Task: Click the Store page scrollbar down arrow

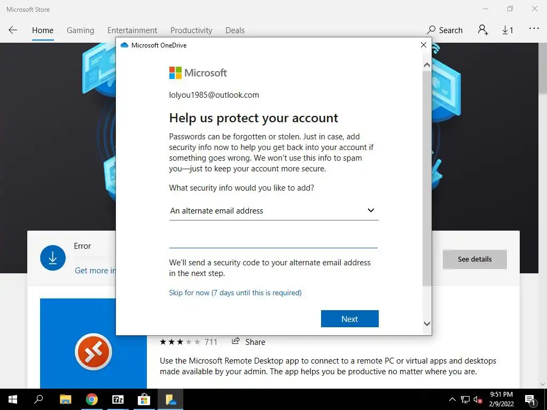Action: 543,384
